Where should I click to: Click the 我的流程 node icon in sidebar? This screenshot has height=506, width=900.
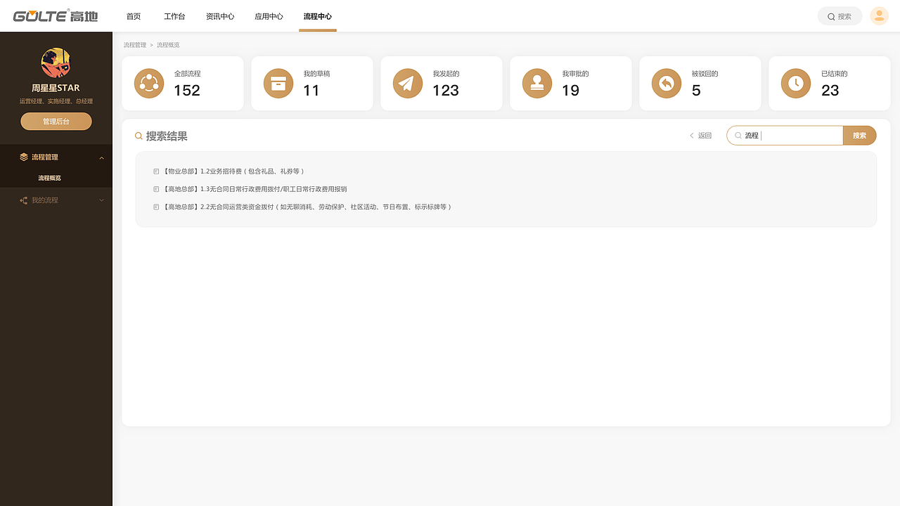(x=24, y=200)
